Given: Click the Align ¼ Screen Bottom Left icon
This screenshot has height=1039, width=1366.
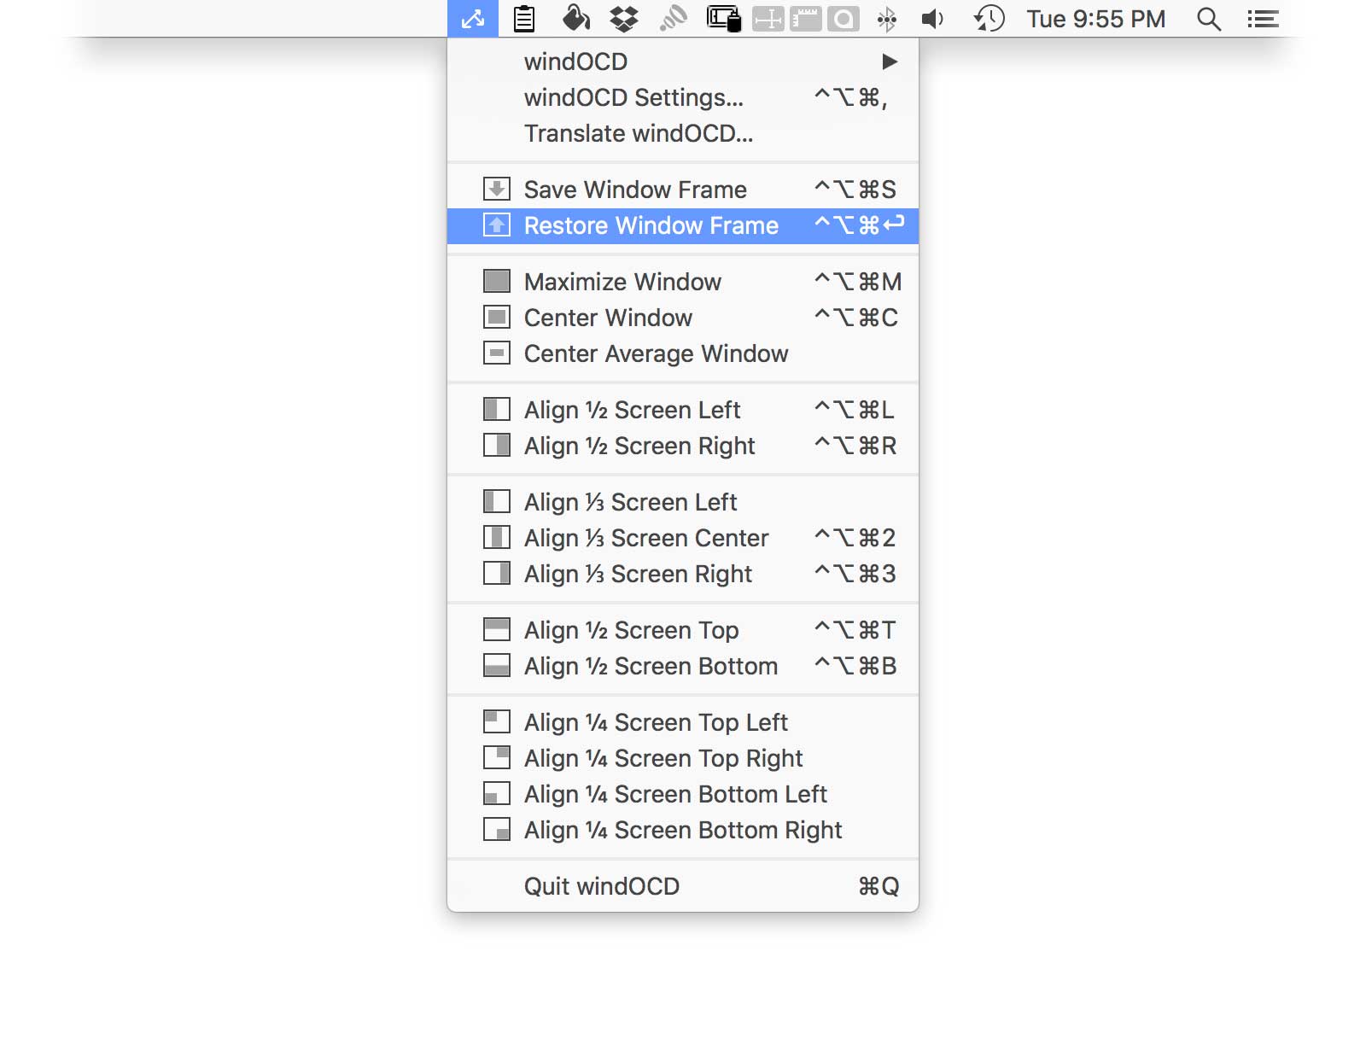Looking at the screenshot, I should point(497,793).
